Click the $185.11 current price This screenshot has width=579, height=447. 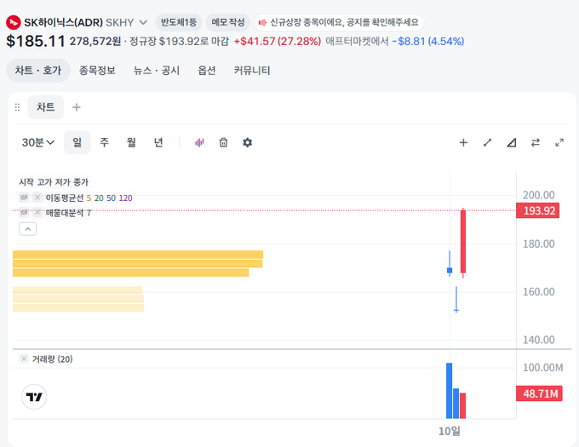coord(36,41)
